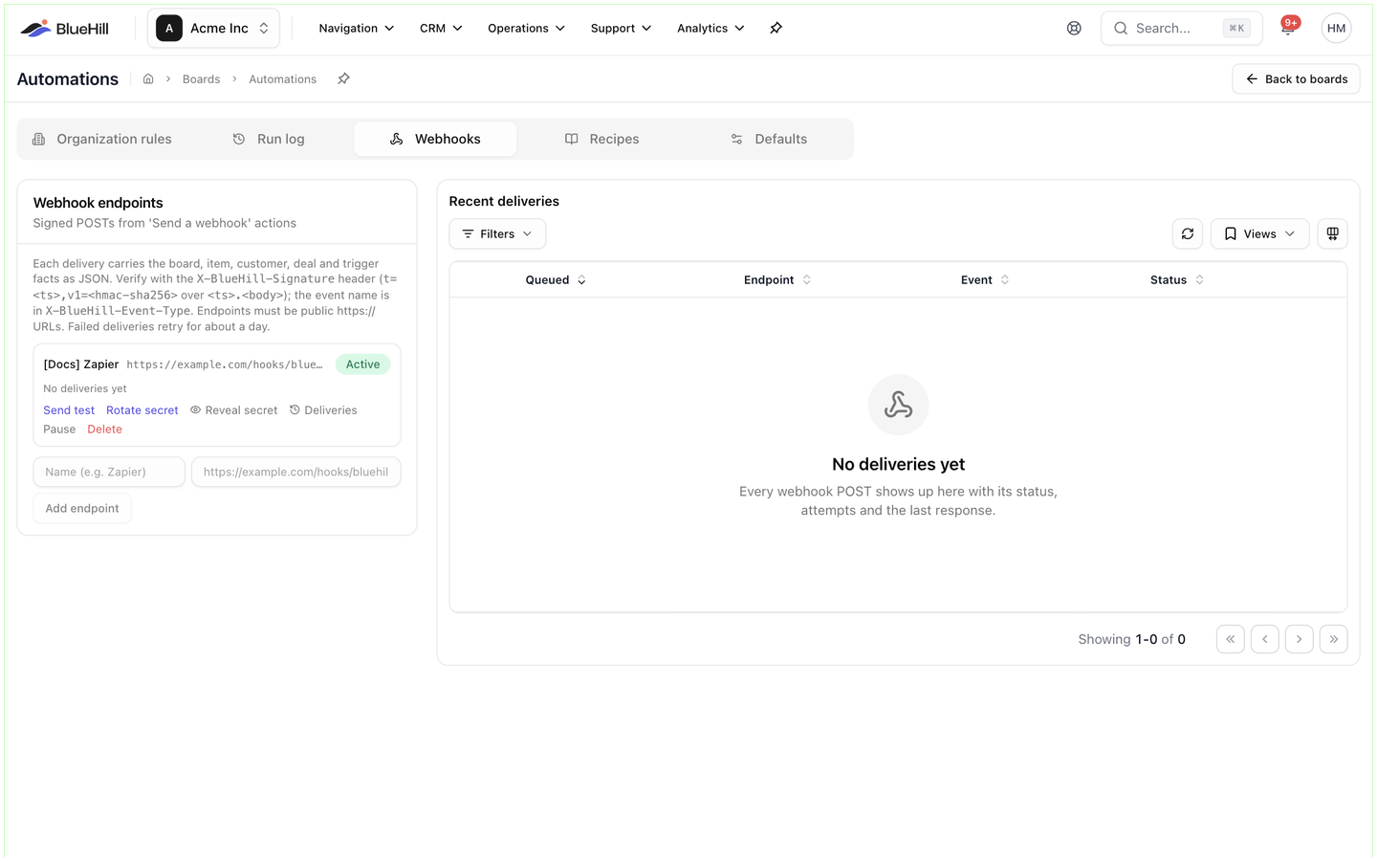1377x861 pixels.
Task: Expand the Operations menu
Action: (x=526, y=29)
